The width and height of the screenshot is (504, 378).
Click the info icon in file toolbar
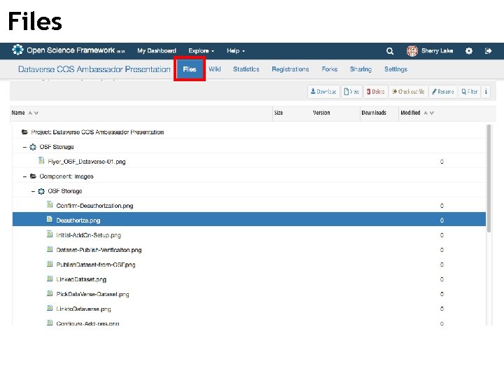(486, 92)
